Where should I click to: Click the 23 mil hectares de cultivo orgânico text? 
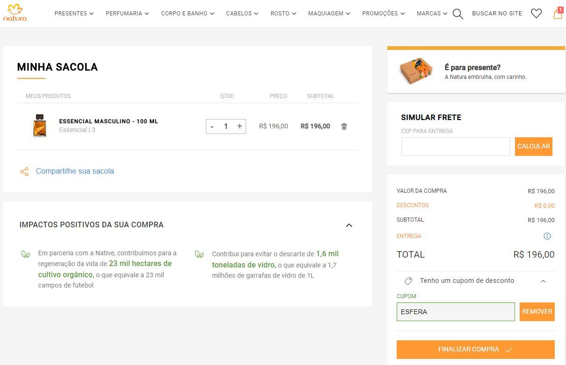[105, 269]
